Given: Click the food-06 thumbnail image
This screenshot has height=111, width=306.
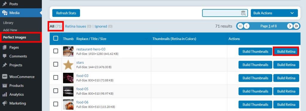Looking at the screenshot, I should click(68, 104).
